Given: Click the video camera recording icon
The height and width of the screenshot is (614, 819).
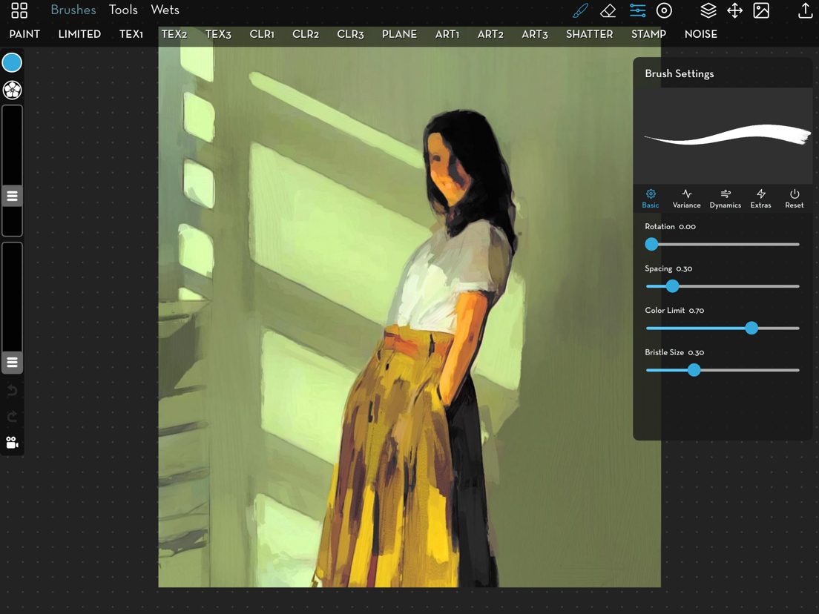Looking at the screenshot, I should tap(12, 443).
